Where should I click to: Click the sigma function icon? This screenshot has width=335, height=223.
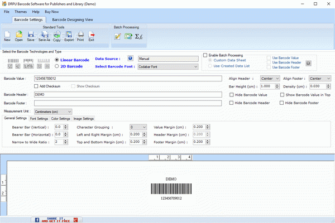(x=139, y=36)
